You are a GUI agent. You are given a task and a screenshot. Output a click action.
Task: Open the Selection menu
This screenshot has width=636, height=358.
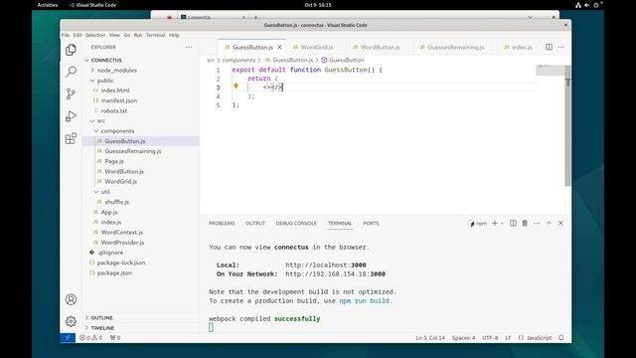(x=95, y=36)
